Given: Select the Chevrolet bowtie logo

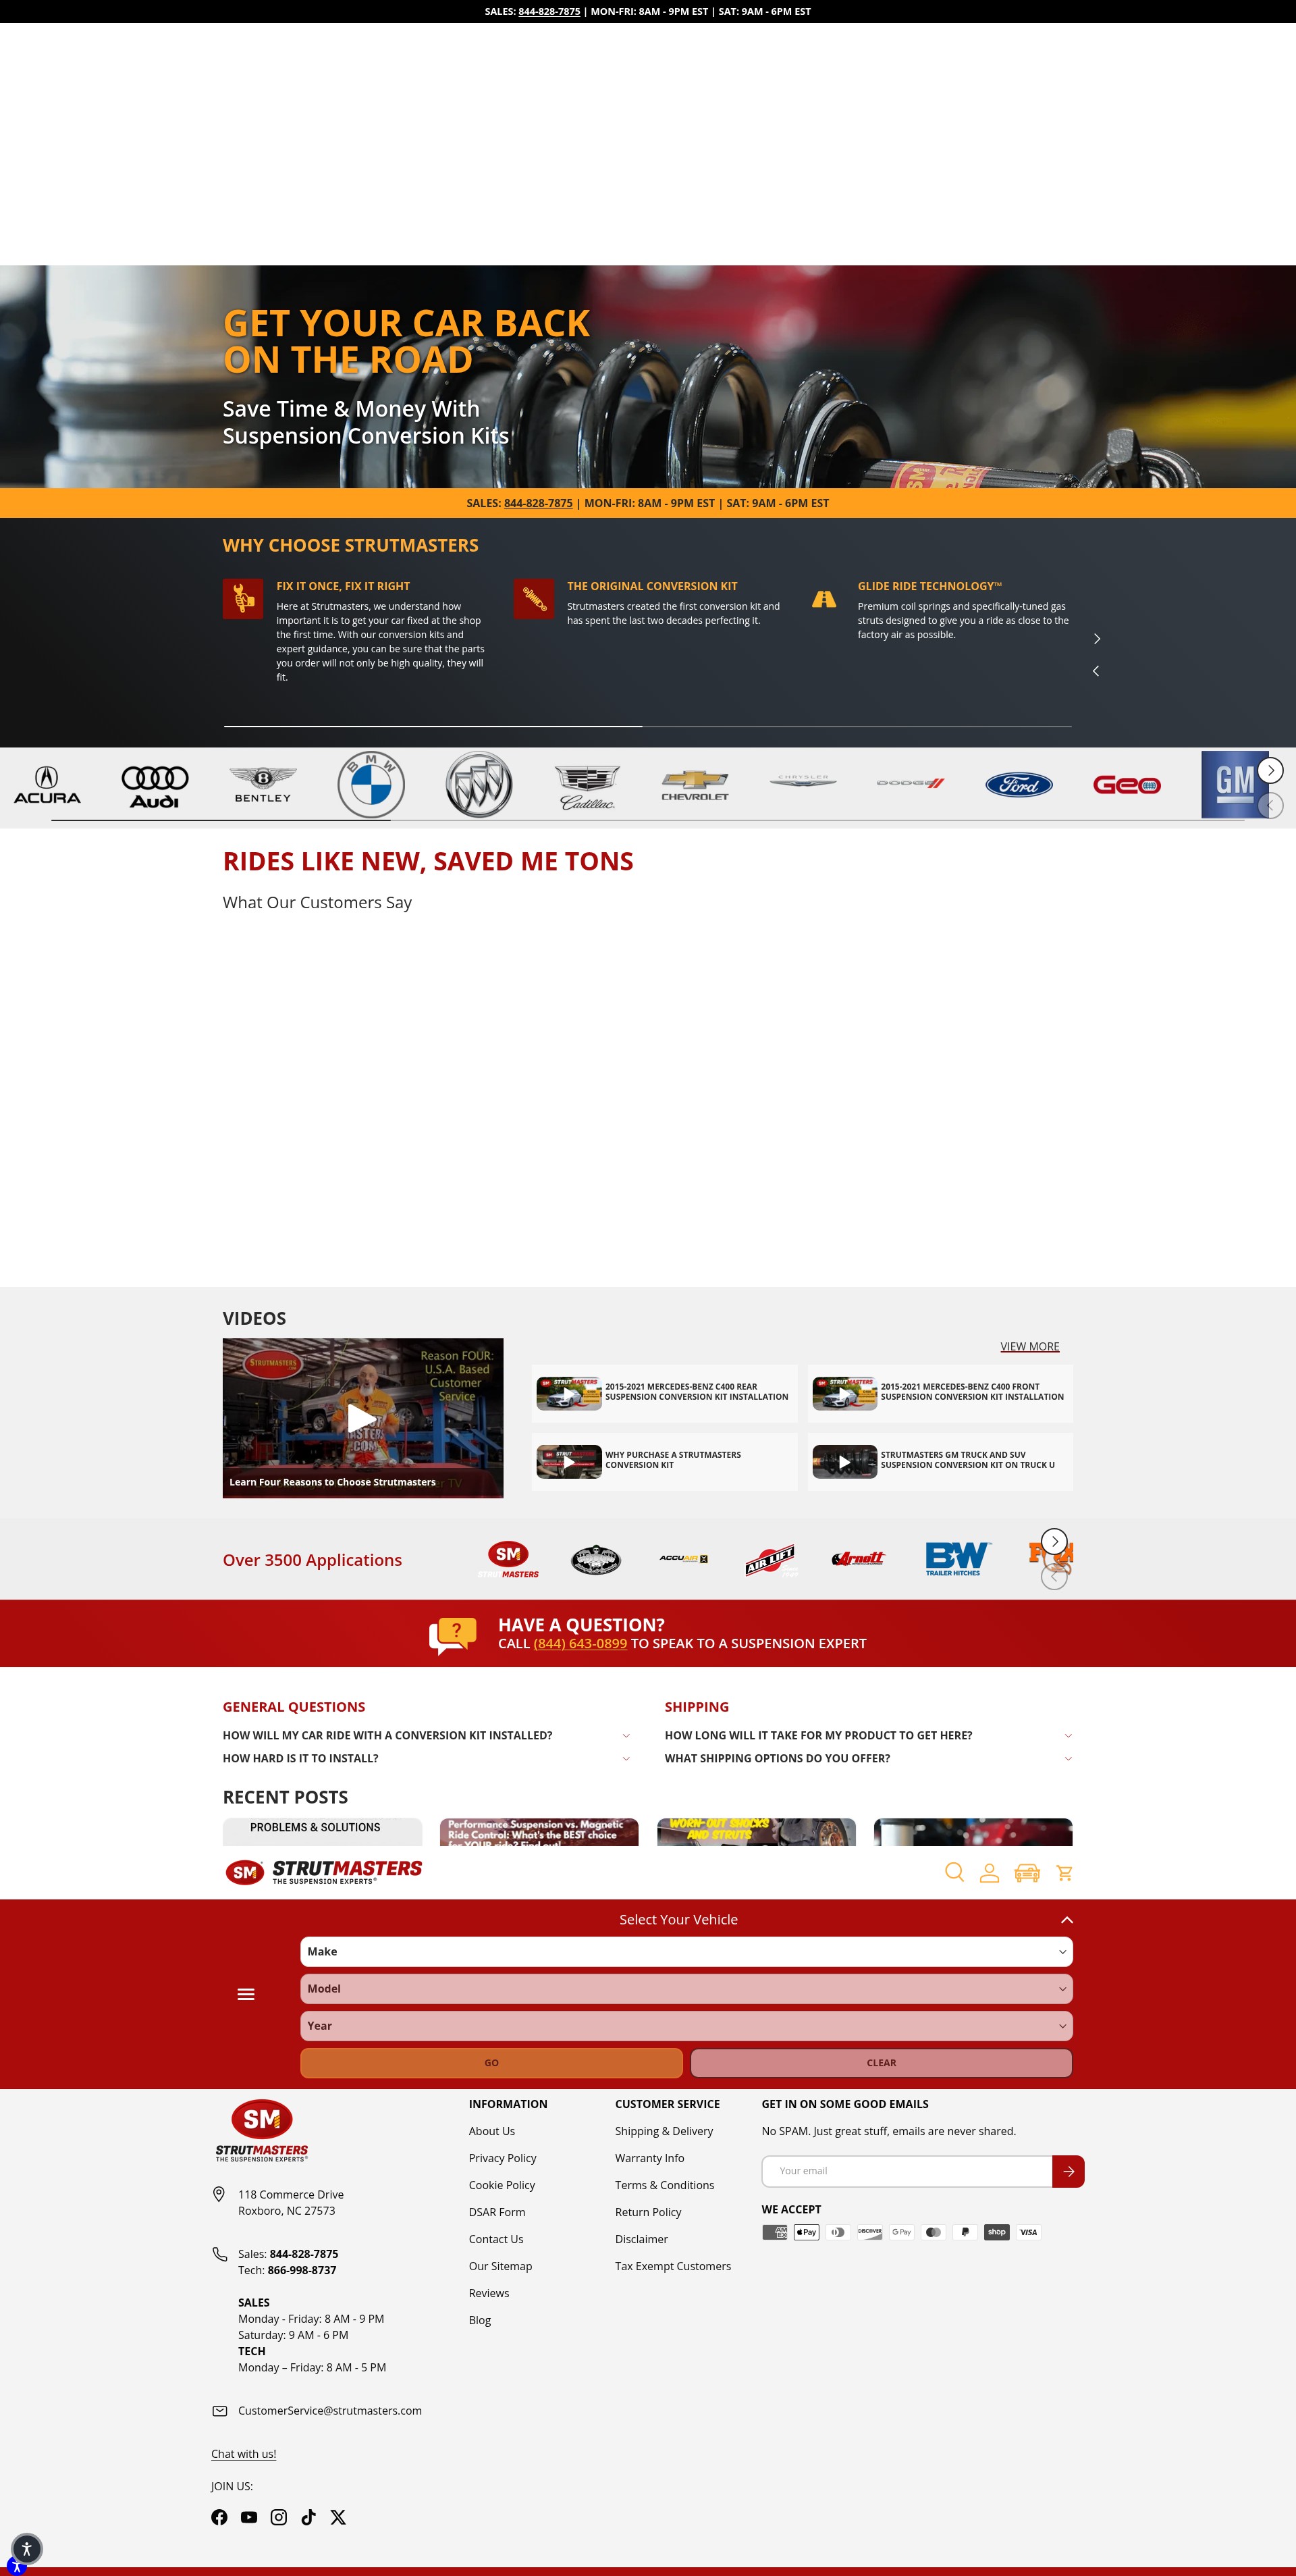Looking at the screenshot, I should point(695,785).
